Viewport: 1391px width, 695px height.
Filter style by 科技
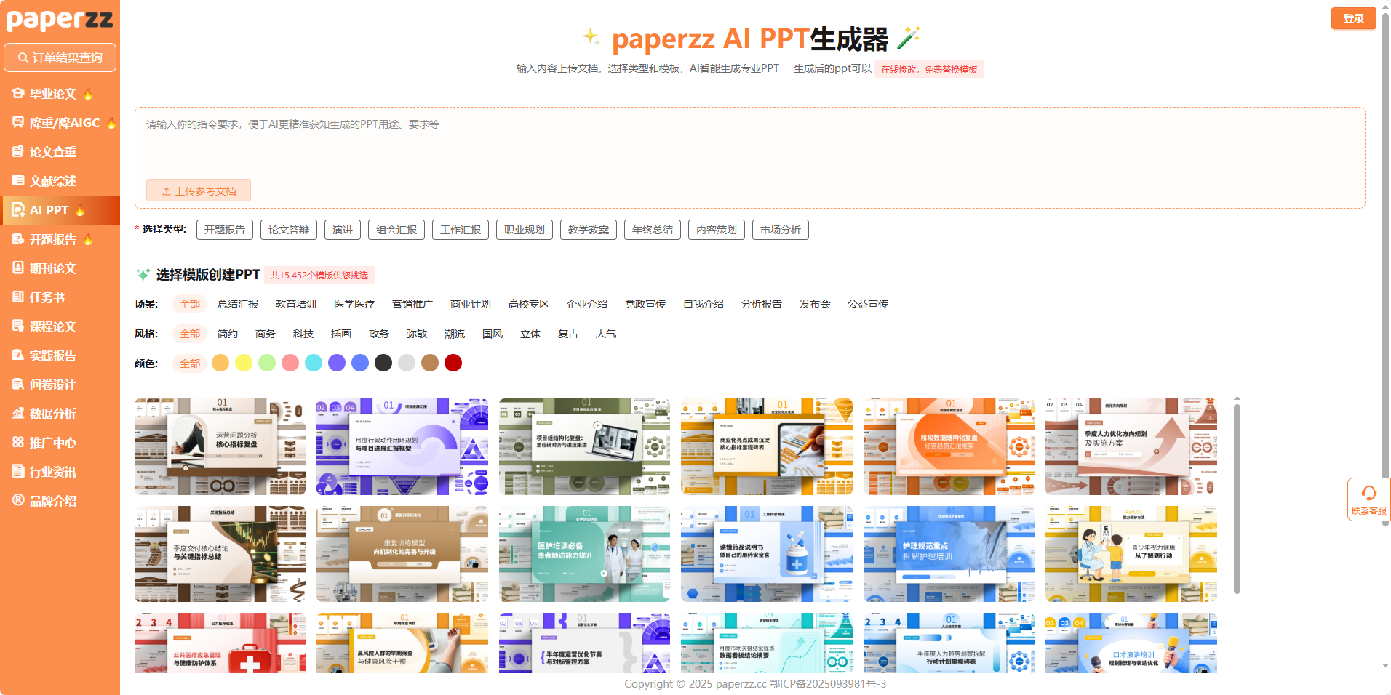point(303,334)
